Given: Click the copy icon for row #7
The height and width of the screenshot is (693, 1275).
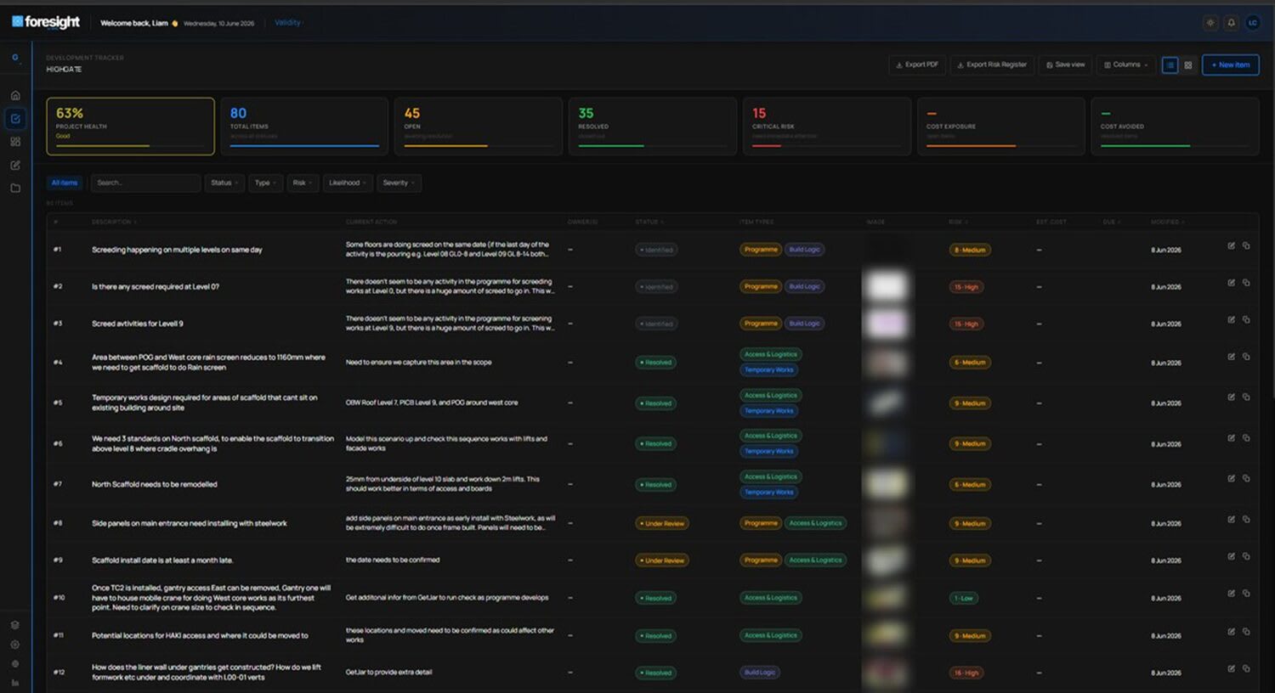Looking at the screenshot, I should point(1246,478).
